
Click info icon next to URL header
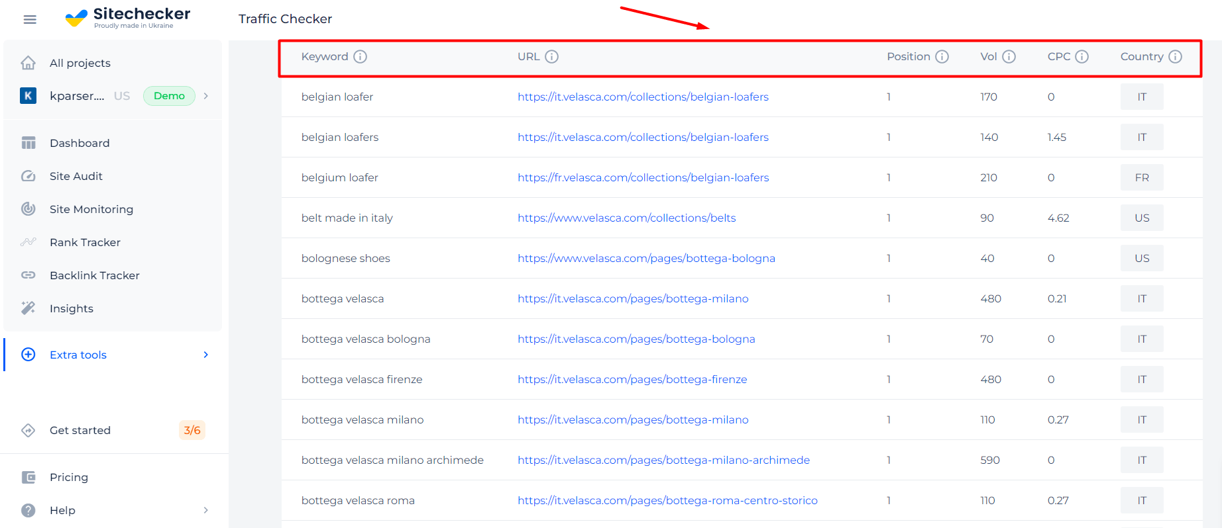pos(551,57)
